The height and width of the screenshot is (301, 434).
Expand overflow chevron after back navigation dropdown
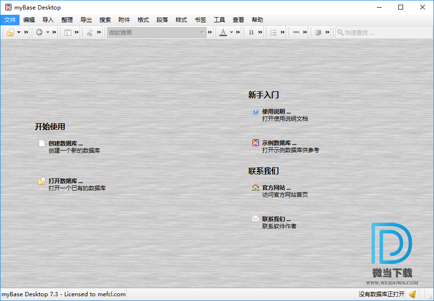click(54, 32)
